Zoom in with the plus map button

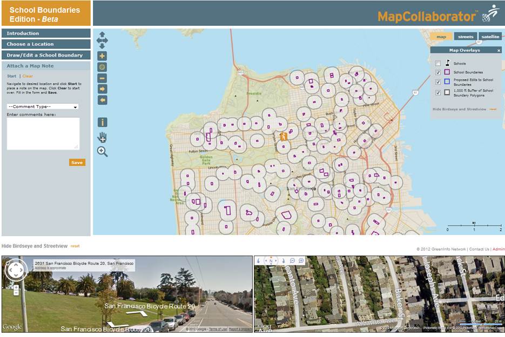102,56
